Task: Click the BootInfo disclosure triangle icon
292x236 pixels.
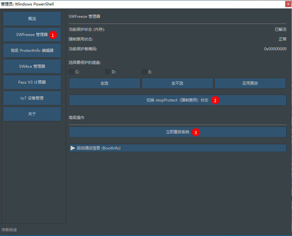Action: 73,148
